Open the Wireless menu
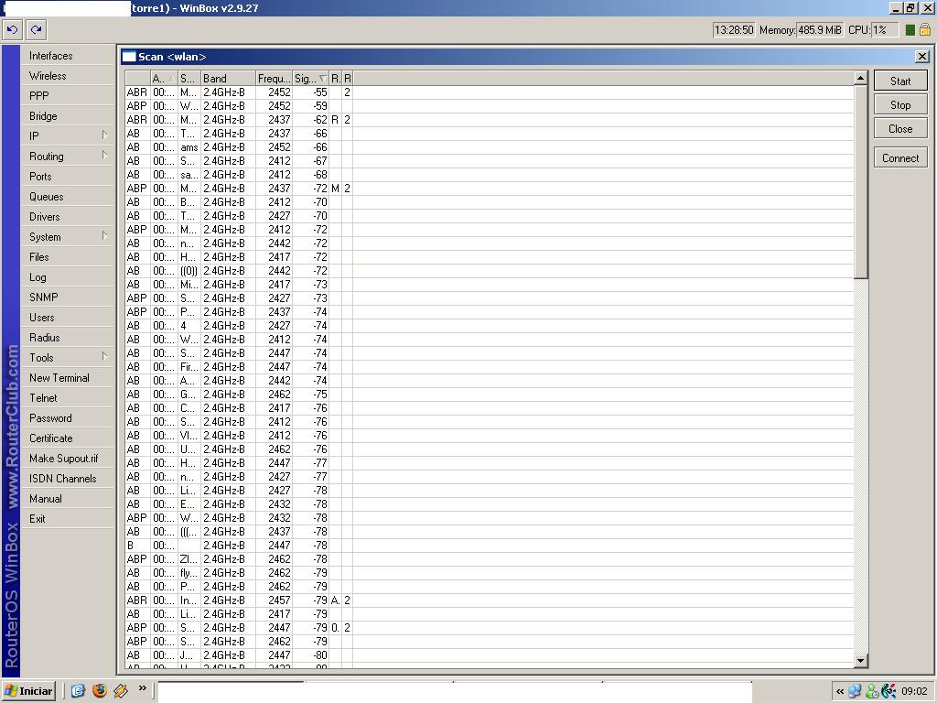 tap(68, 76)
